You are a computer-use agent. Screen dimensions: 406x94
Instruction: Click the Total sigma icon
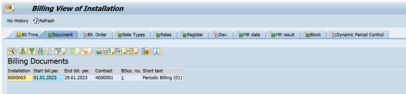[73, 51]
